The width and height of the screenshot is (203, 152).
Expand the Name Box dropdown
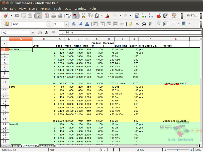coord(33,32)
